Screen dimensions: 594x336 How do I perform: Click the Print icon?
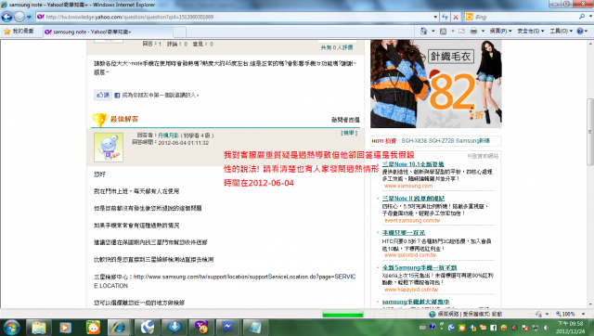(473, 31)
